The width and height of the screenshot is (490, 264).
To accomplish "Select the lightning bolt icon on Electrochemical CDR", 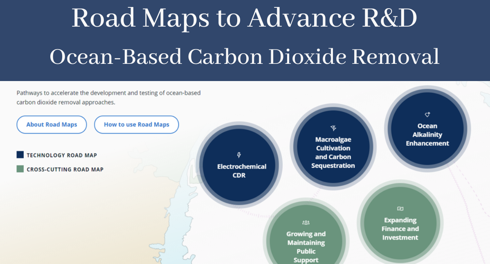I will point(239,154).
